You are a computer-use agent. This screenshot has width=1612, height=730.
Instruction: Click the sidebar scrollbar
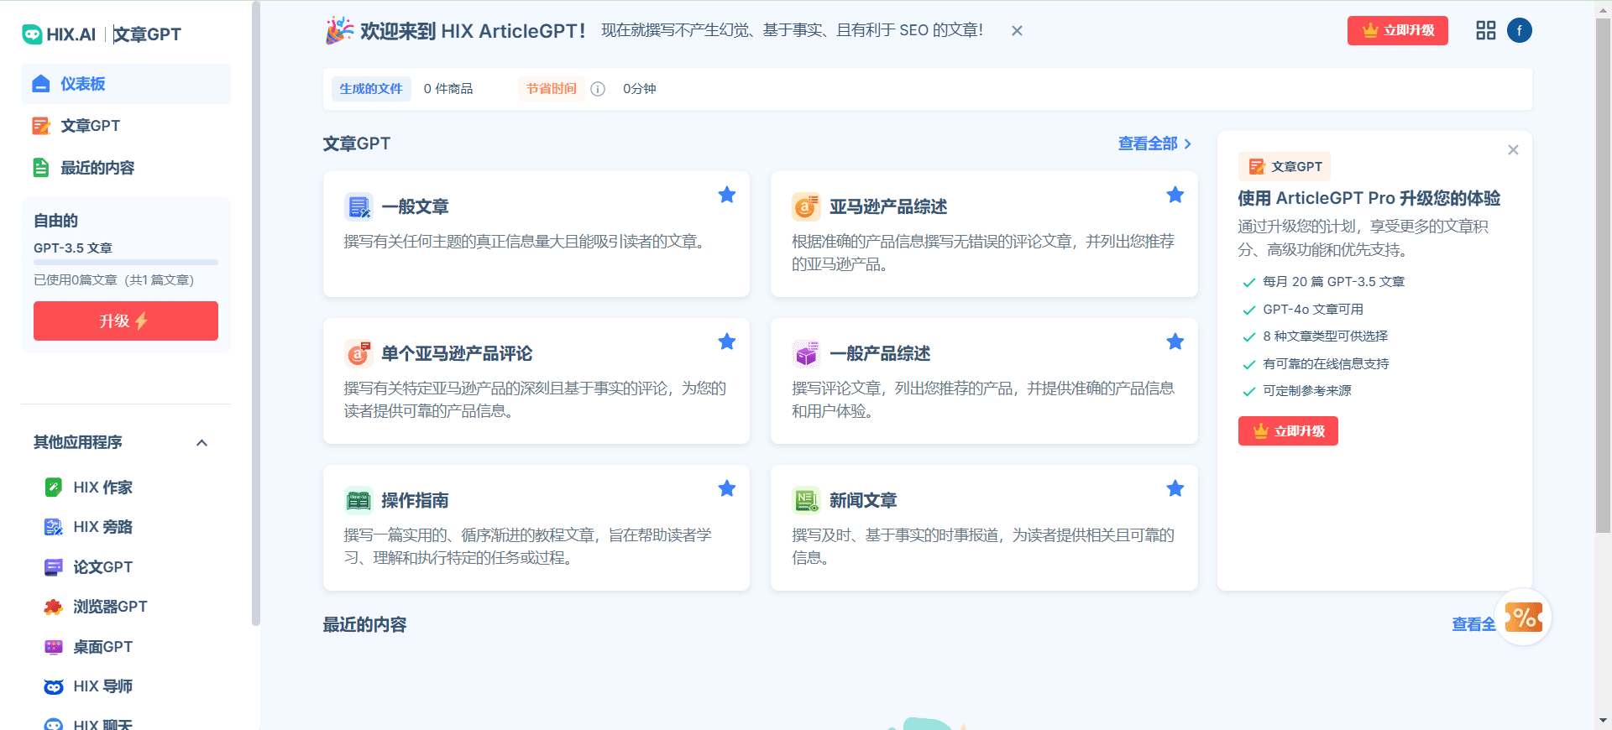coord(256,315)
